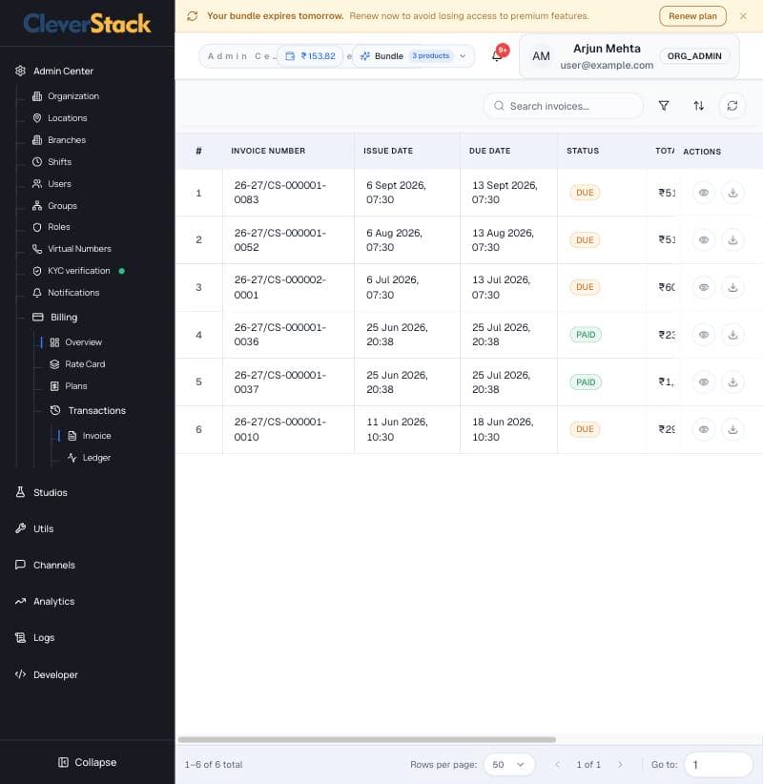
Task: Dismiss the bundle expiry banner
Action: tap(743, 16)
